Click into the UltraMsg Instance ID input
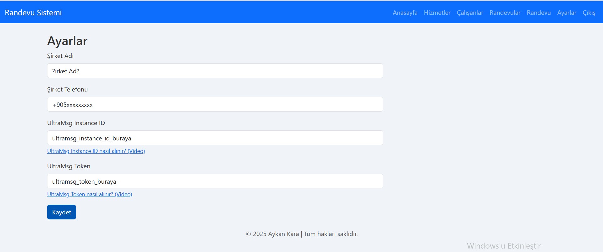Viewport: 603px width, 252px height. pos(215,138)
